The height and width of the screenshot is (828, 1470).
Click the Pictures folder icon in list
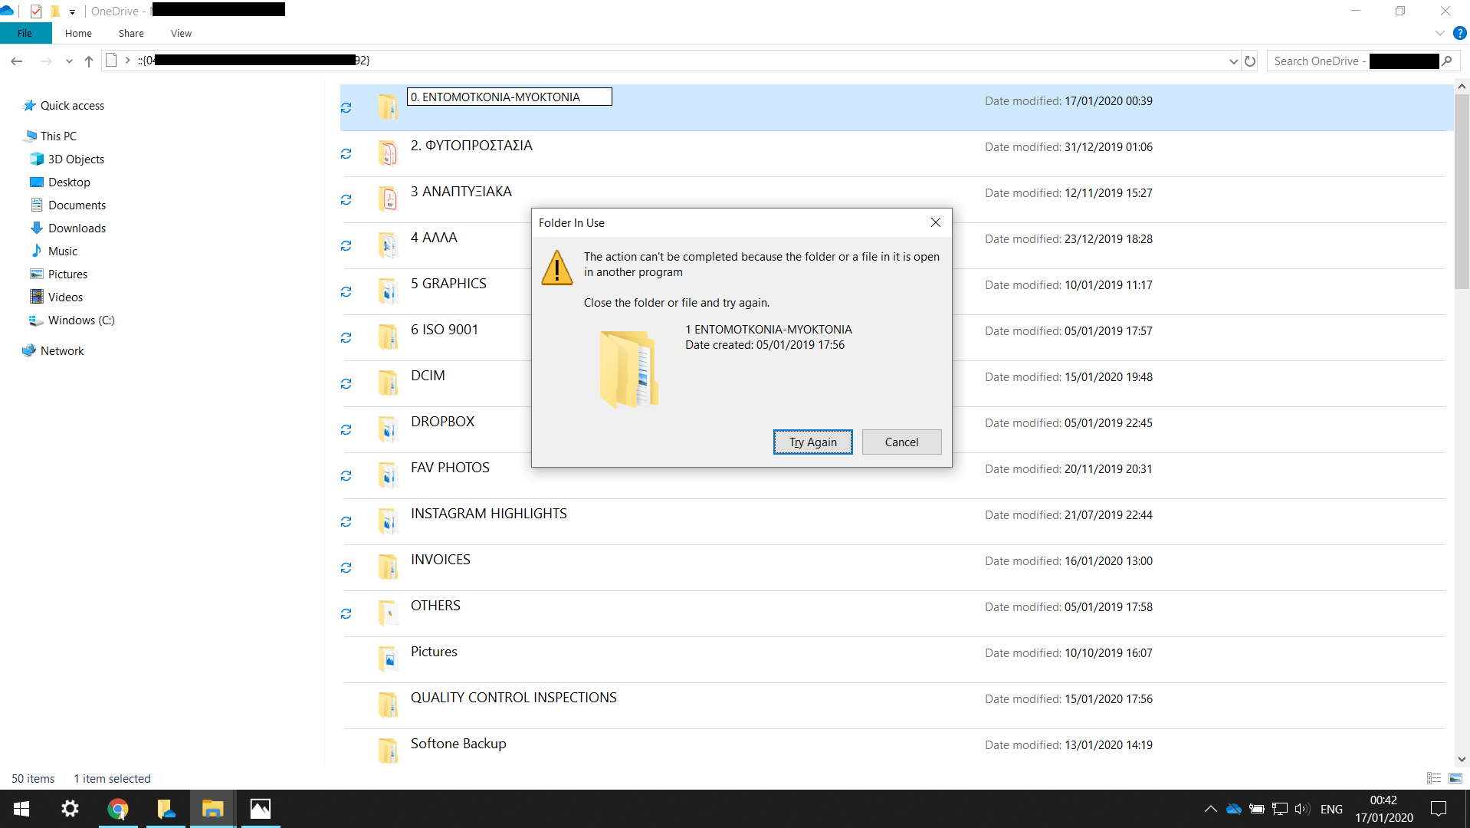pos(388,659)
